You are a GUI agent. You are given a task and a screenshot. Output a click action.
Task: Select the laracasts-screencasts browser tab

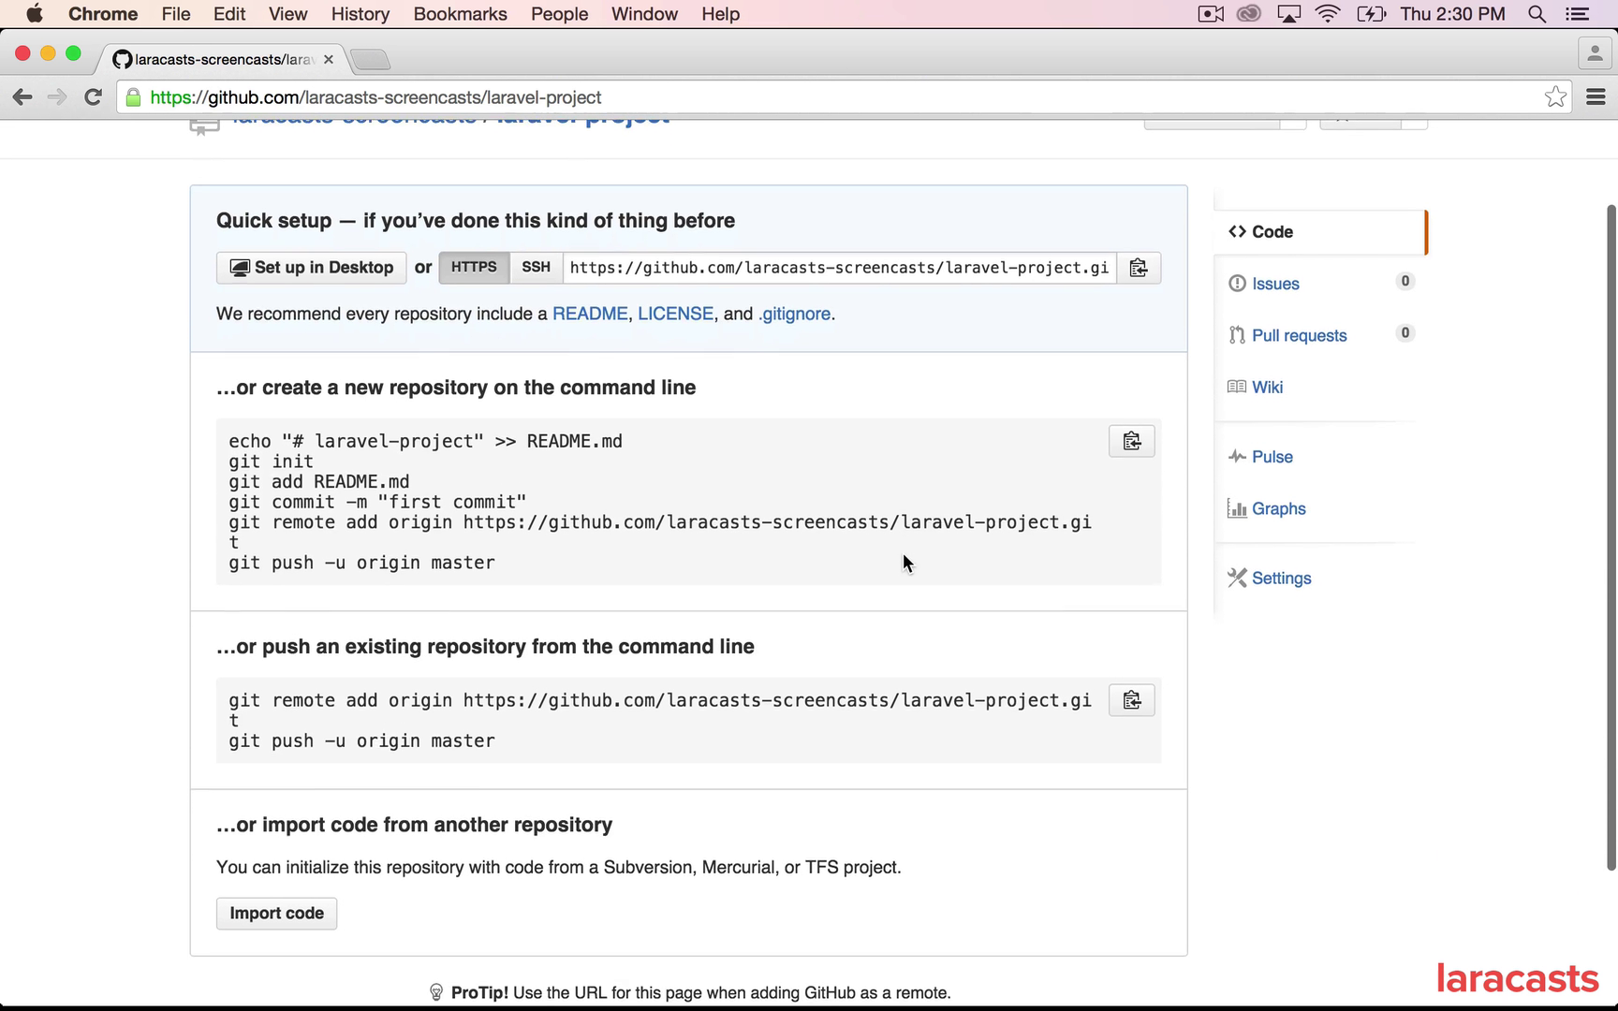tap(220, 59)
